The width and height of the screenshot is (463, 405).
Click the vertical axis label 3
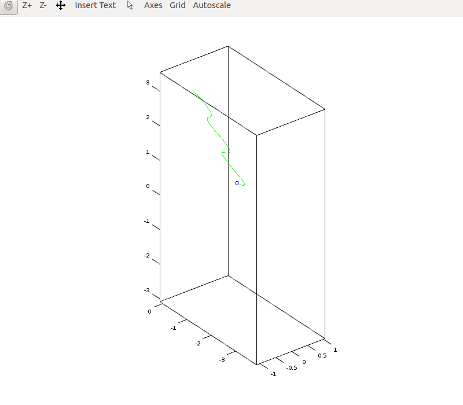(148, 83)
